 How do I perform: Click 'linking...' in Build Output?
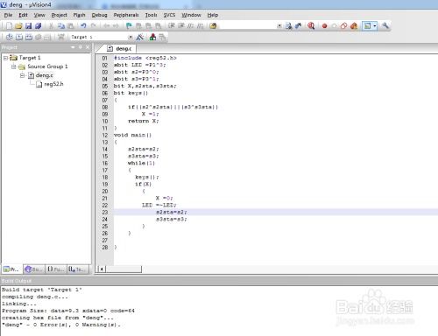[x=18, y=304]
